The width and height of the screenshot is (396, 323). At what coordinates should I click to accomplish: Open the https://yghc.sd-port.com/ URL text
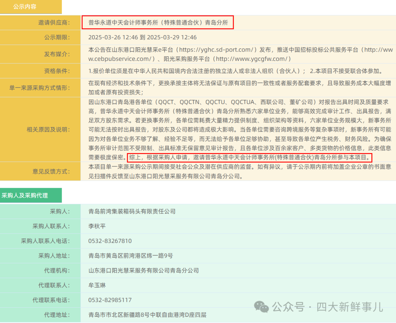[x=216, y=50]
